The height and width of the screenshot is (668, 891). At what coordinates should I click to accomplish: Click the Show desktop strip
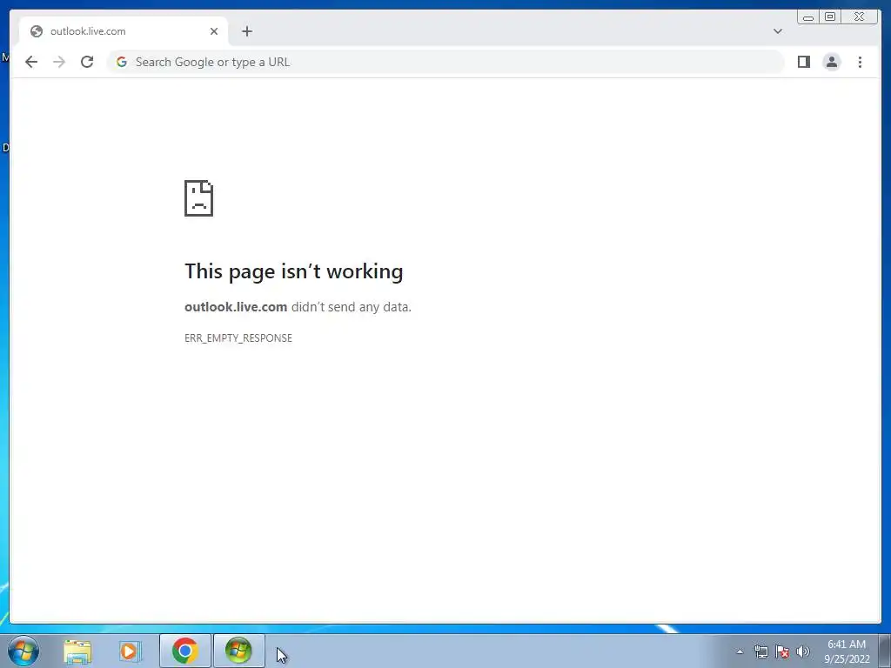click(x=885, y=651)
